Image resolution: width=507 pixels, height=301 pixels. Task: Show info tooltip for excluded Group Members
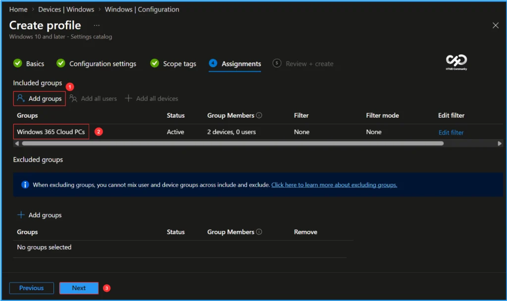click(x=259, y=232)
